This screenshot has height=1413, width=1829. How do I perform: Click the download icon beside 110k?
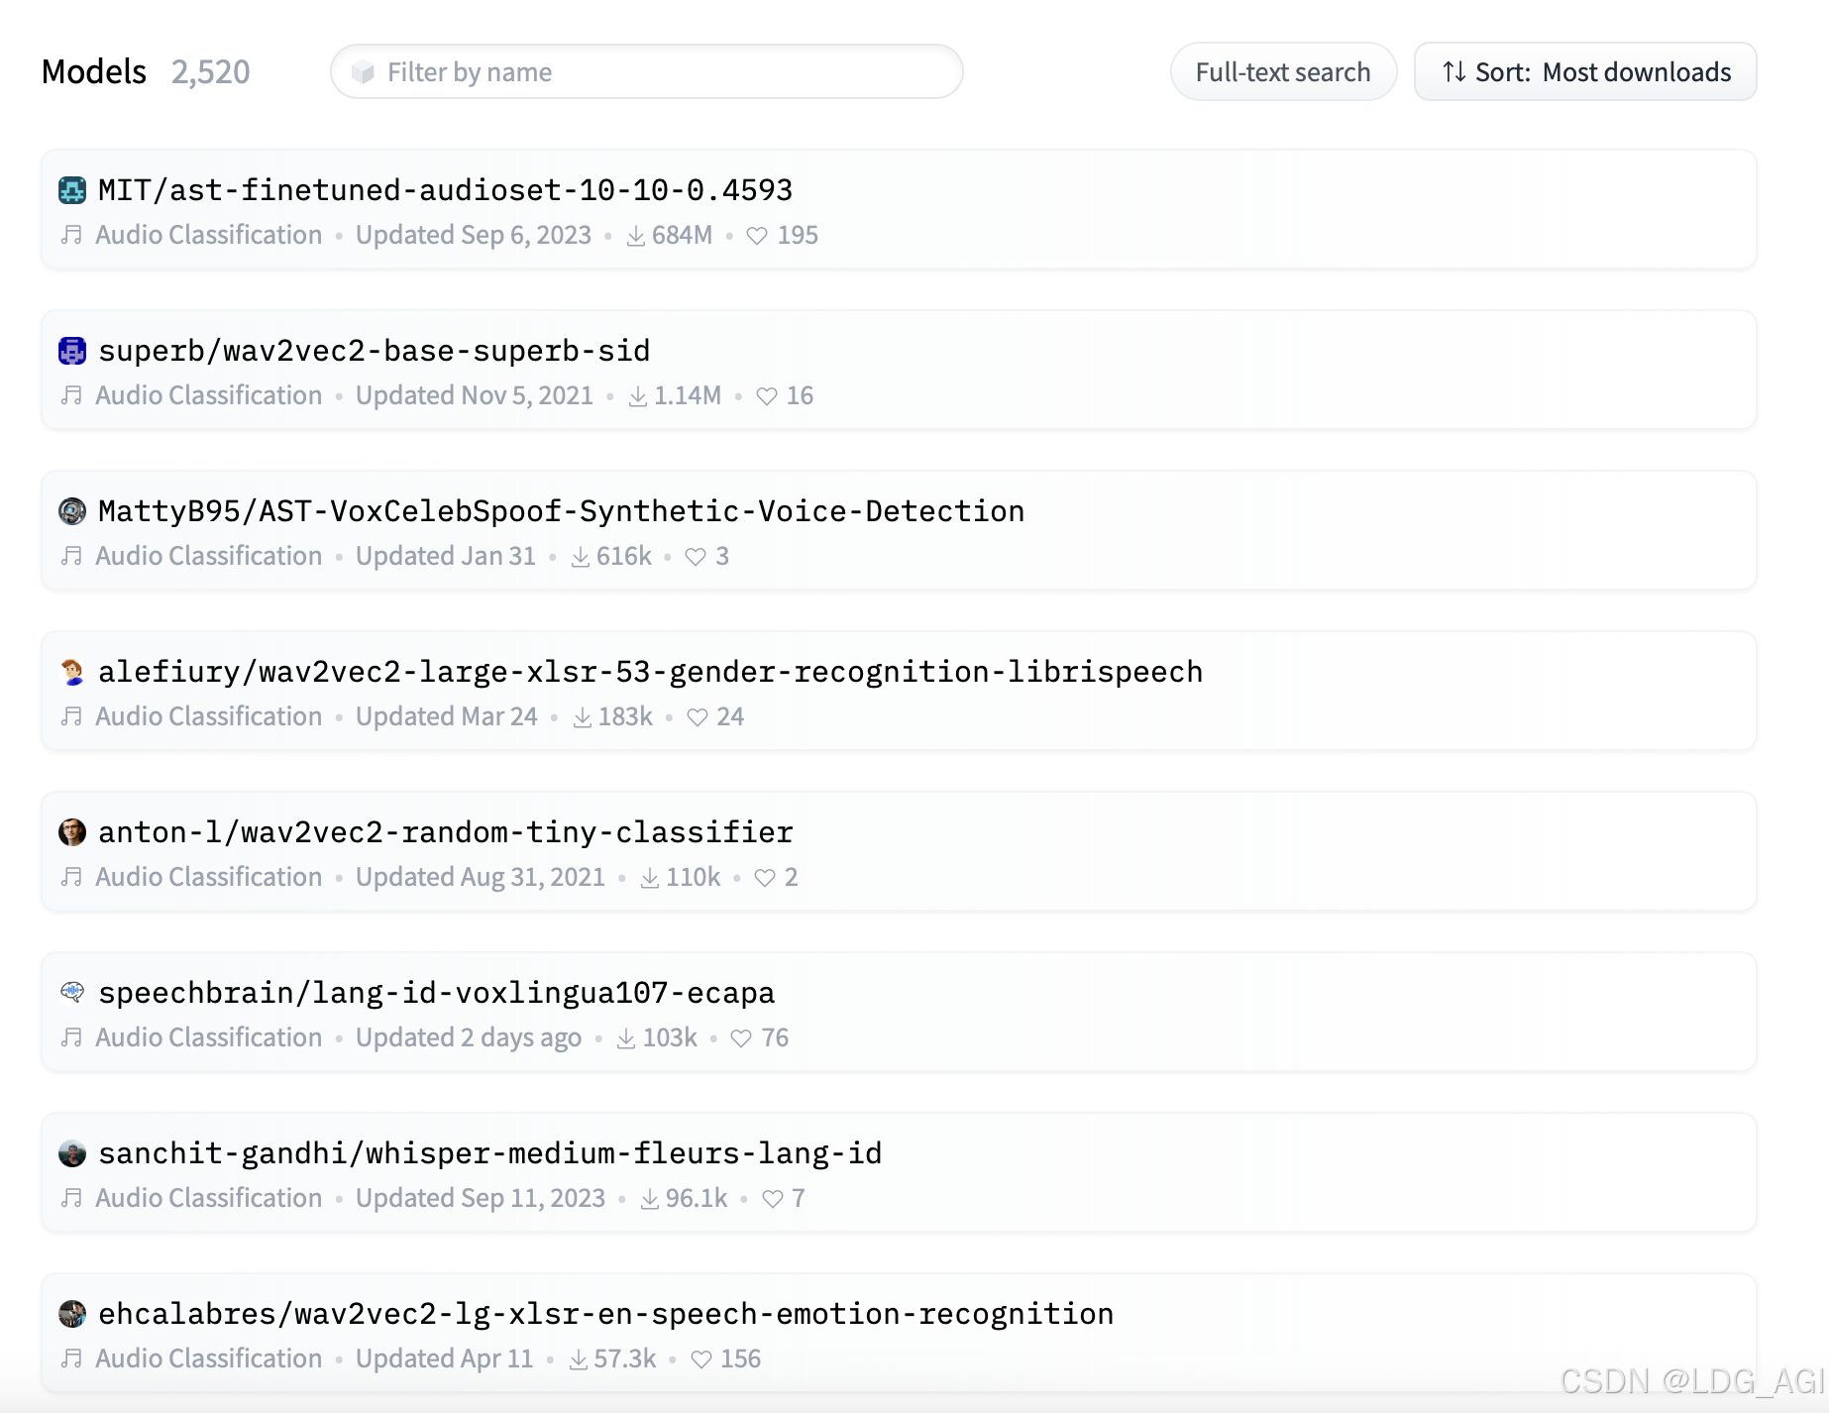650,878
